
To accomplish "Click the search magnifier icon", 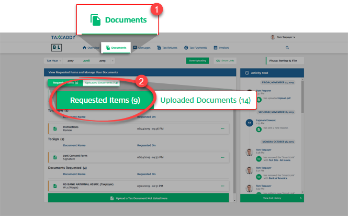I will (x=287, y=48).
